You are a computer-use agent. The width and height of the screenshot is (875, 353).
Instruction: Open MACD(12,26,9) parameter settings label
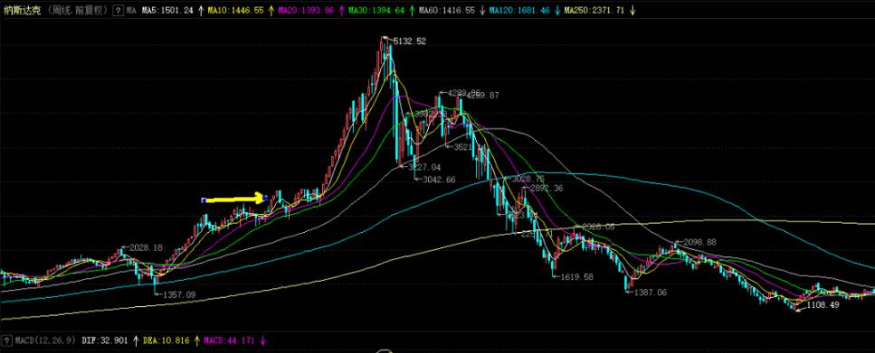click(45, 339)
